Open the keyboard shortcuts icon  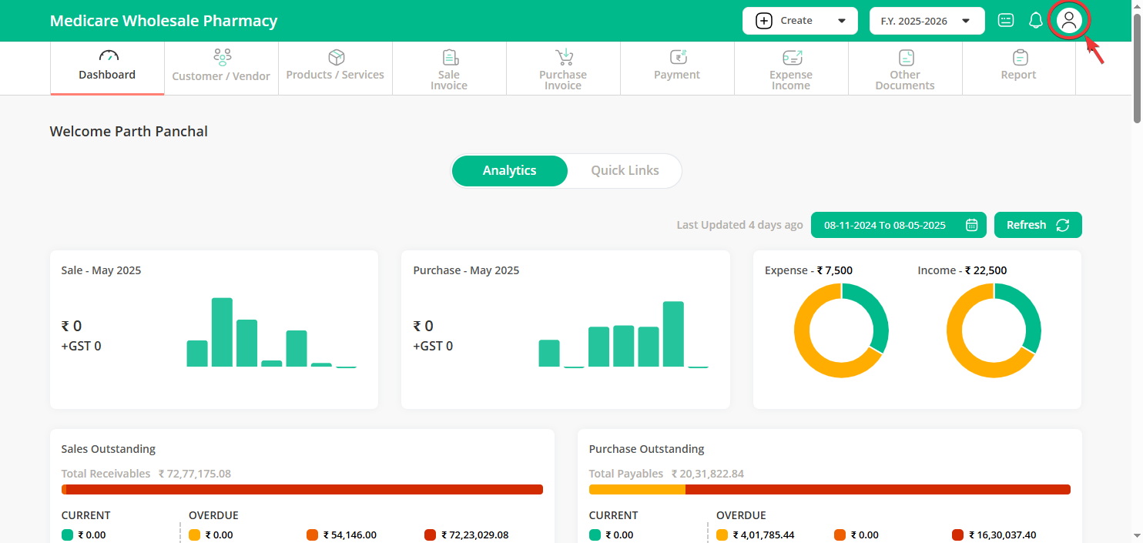pyautogui.click(x=1006, y=21)
